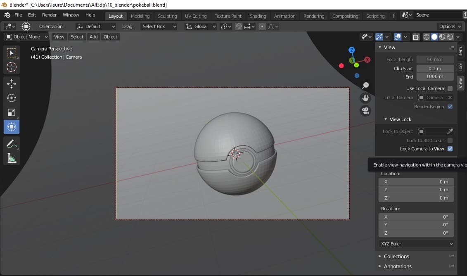Image resolution: width=467 pixels, height=276 pixels.
Task: Open the viewport Select menu button
Action: (77, 37)
